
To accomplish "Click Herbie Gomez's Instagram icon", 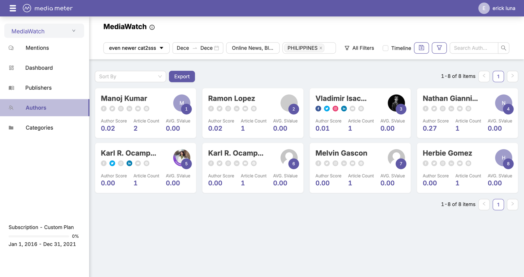I will pyautogui.click(x=443, y=163).
